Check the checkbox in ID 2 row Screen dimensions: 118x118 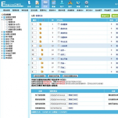[x=59, y=28]
